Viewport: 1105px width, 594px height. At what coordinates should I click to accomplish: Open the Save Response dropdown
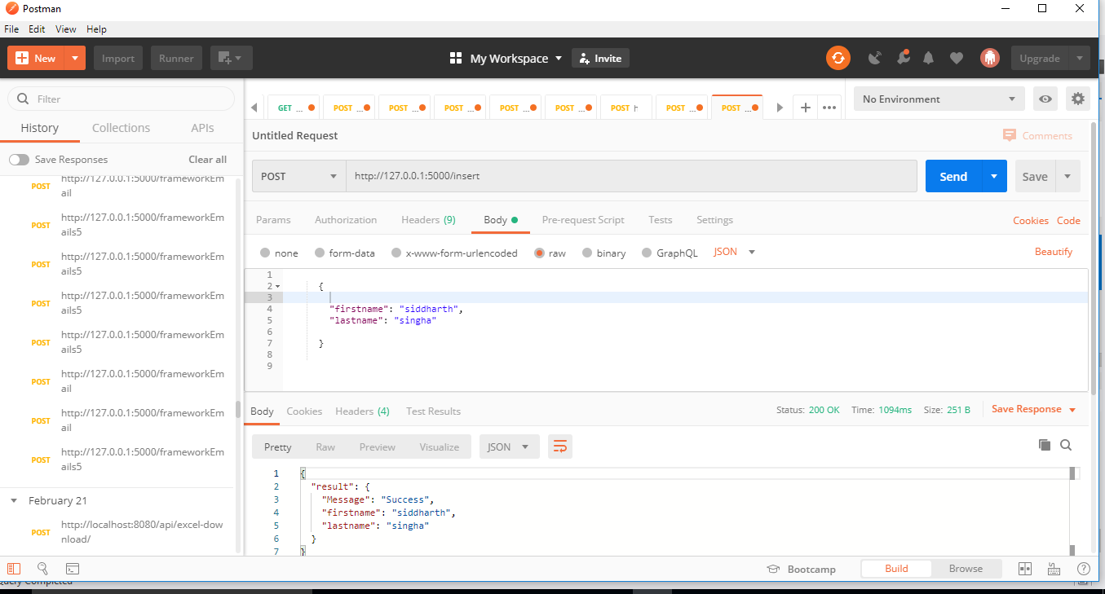1034,409
